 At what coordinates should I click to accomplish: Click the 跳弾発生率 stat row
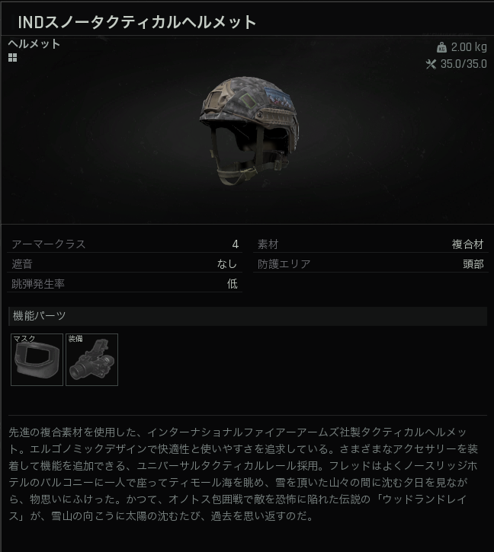pyautogui.click(x=125, y=284)
